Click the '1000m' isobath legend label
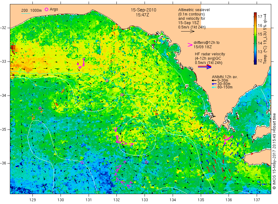 (x=36, y=10)
